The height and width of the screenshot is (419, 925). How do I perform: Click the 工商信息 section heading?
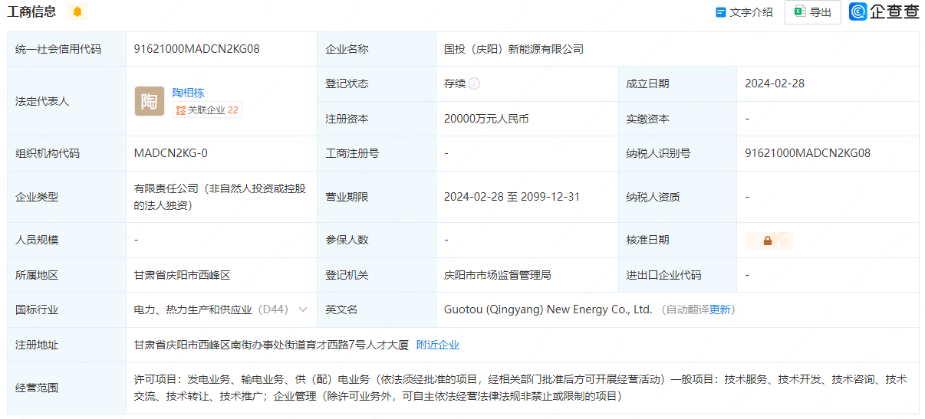click(31, 11)
